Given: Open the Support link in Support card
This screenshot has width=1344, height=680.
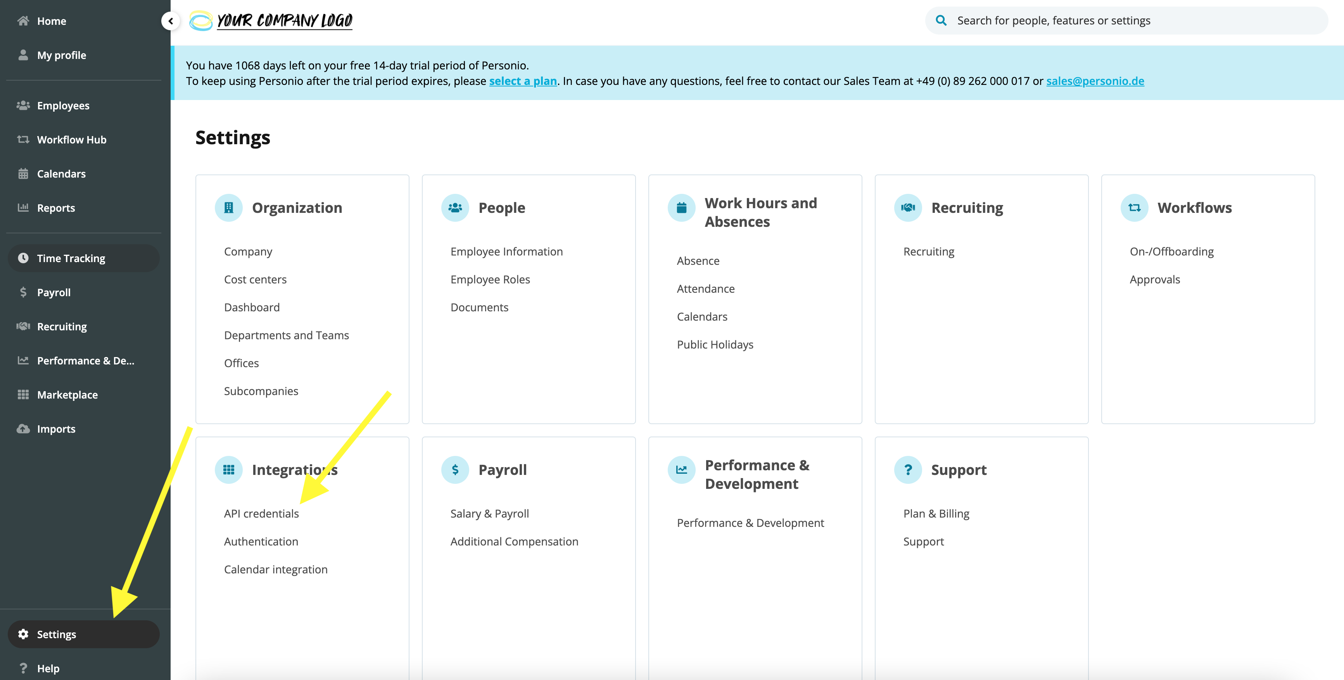Looking at the screenshot, I should tap(924, 541).
